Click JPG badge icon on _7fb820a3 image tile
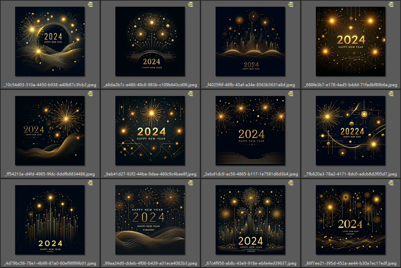401x268 pixels. pos(391,94)
